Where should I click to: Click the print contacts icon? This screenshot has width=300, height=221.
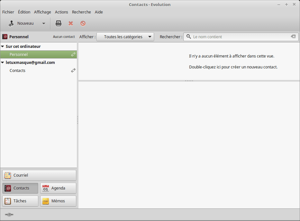pyautogui.click(x=59, y=23)
